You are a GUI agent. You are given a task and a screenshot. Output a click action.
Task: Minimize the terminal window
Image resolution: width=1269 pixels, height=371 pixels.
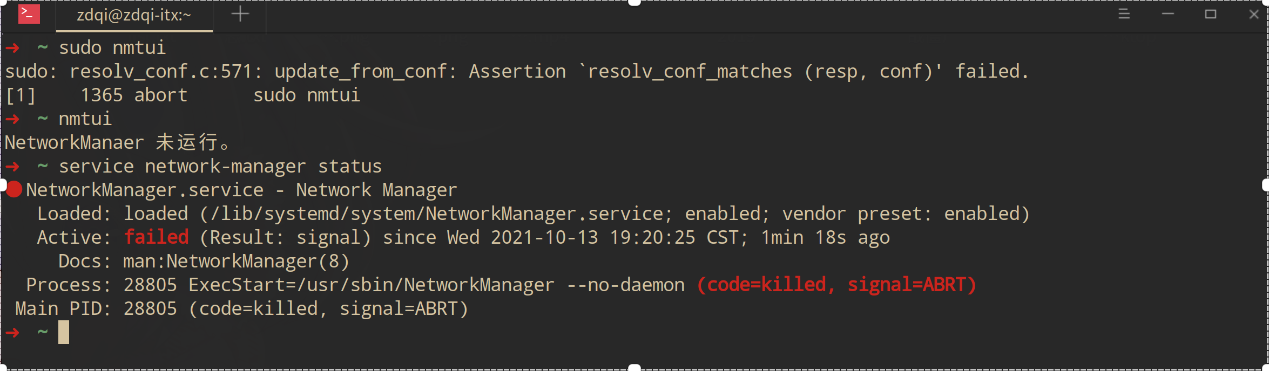(1168, 14)
